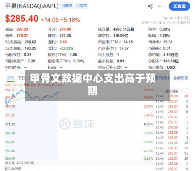
Task: Click the 52周最高 value 288.62
Action: point(30,42)
